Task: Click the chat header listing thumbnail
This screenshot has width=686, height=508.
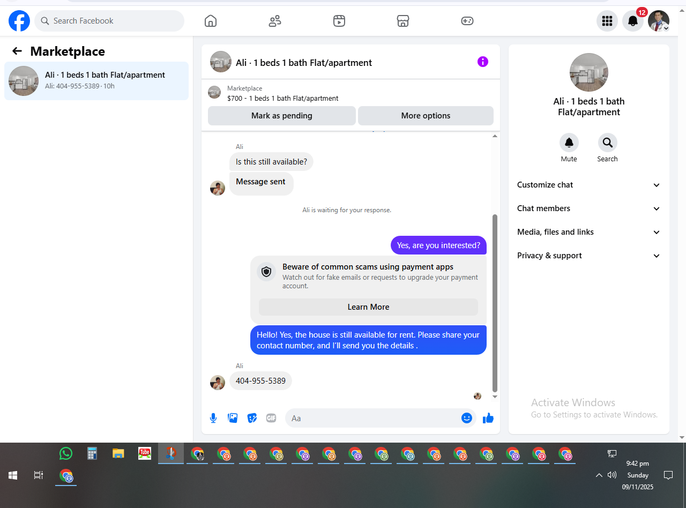Action: click(221, 62)
